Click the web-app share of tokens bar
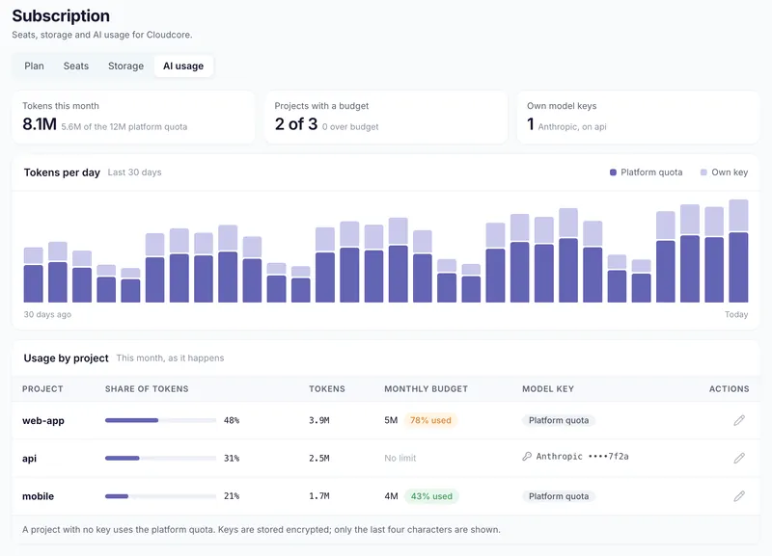Viewport: 772px width, 556px height. pyautogui.click(x=160, y=420)
